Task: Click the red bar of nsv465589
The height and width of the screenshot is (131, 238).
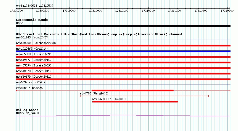Action: (x=123, y=57)
